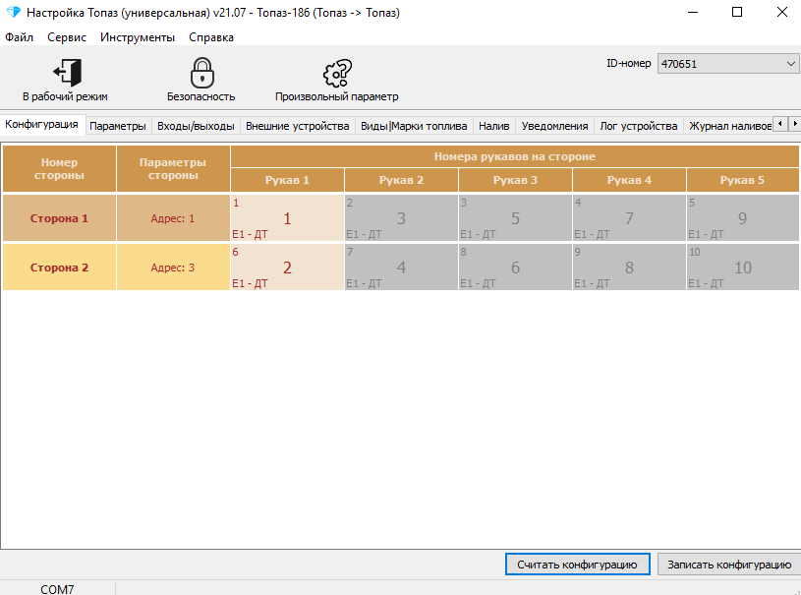Click the Записать конфигурацию button
This screenshot has width=801, height=595.
point(729,565)
